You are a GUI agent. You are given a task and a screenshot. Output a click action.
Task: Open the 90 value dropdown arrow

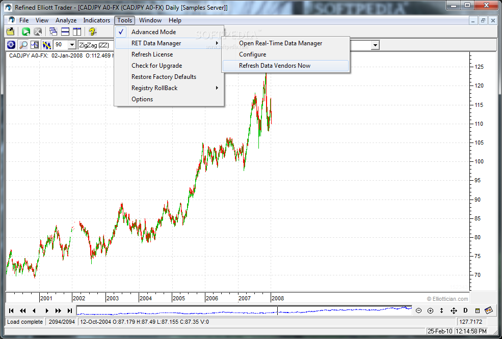72,45
